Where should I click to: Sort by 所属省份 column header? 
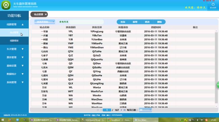[123, 27]
